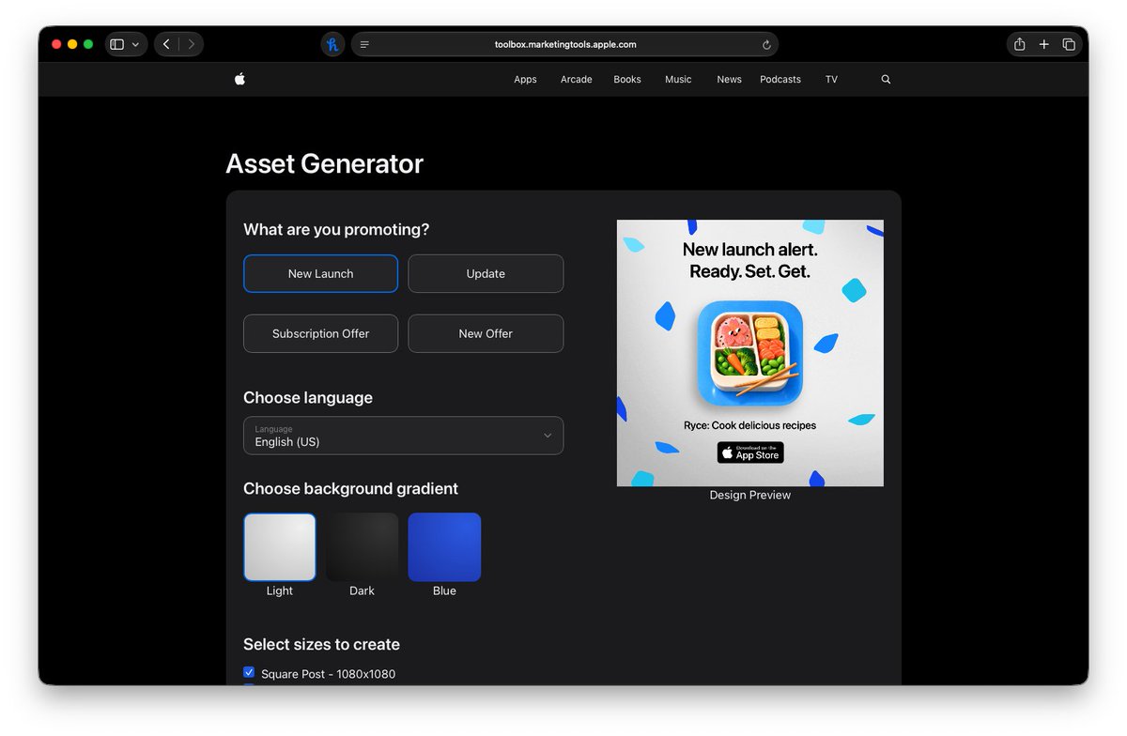
Task: Expand the Language dropdown showing English (US)
Action: [403, 436]
